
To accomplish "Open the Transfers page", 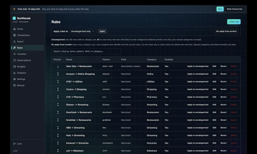I will 22,54.
